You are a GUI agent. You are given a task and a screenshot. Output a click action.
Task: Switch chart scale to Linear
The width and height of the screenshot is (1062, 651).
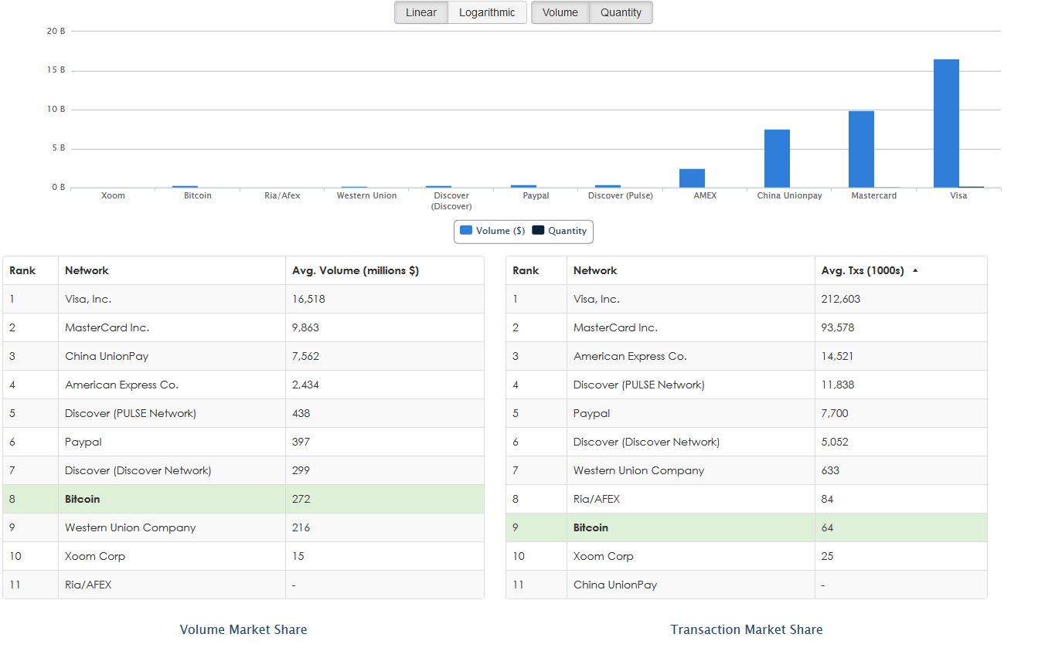(x=421, y=12)
